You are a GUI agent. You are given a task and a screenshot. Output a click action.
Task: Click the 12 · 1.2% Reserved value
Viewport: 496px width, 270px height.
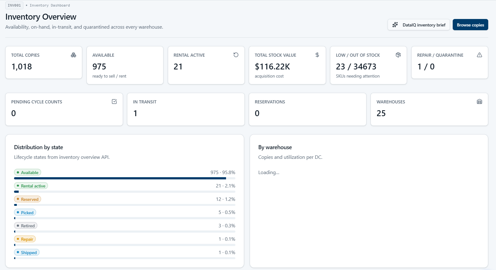[x=226, y=199]
